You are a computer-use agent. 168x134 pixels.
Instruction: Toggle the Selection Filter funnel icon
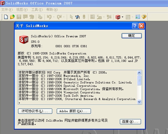tap(78, 17)
